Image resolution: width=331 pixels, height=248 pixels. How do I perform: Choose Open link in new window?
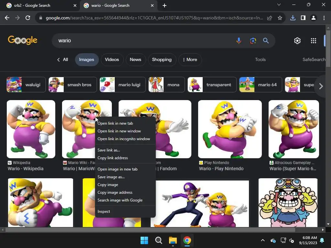coord(125,131)
